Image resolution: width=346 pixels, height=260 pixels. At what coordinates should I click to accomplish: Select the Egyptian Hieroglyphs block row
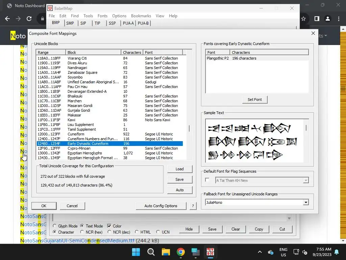pos(110,153)
